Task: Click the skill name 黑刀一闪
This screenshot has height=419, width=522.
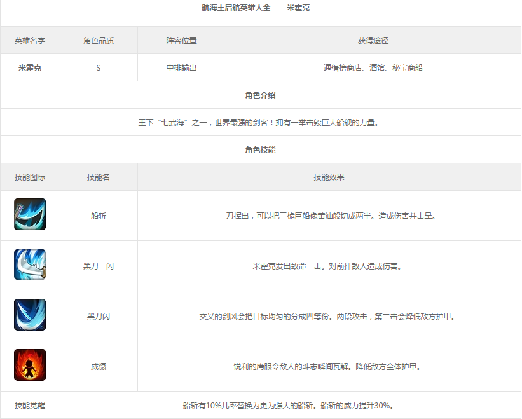Action: [x=99, y=266]
